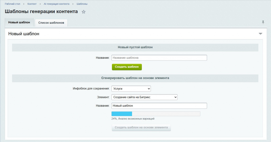Click the green Создать шаблон button
The image size is (271, 142).
127,67
